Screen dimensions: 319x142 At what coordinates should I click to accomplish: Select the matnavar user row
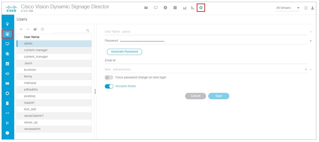point(54,83)
